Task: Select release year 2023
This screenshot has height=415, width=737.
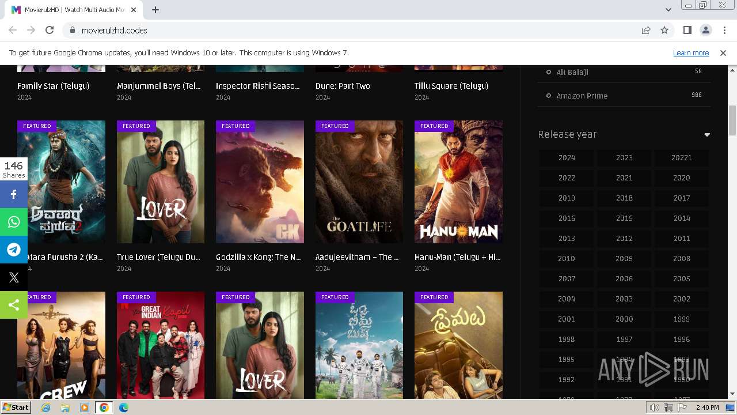Action: (x=624, y=157)
